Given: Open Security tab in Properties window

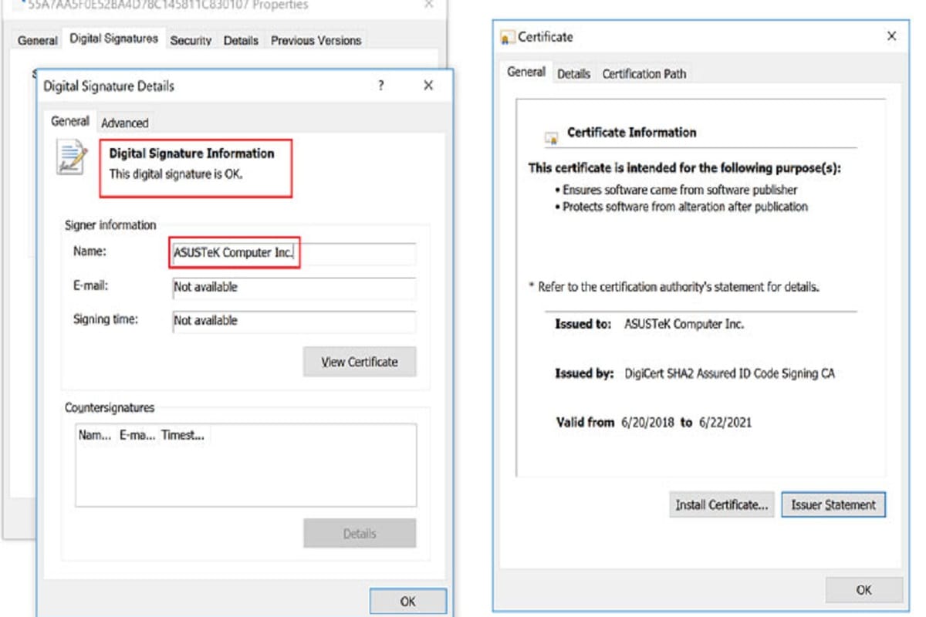Looking at the screenshot, I should (x=191, y=40).
